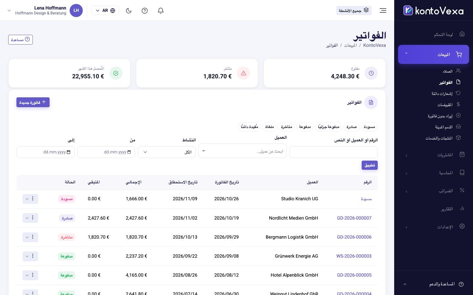Open المنتجات والخدمات products page
The height and width of the screenshot is (295, 473).
pyautogui.click(x=439, y=138)
